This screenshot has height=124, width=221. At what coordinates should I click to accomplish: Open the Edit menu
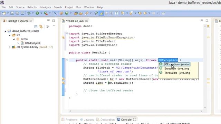pyautogui.click(x=11, y=7)
